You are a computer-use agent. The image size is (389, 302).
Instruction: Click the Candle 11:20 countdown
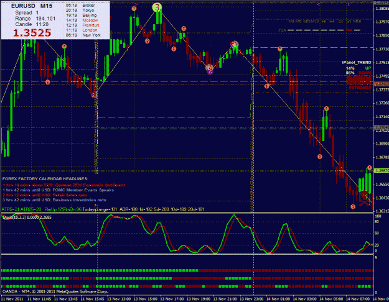pos(32,24)
